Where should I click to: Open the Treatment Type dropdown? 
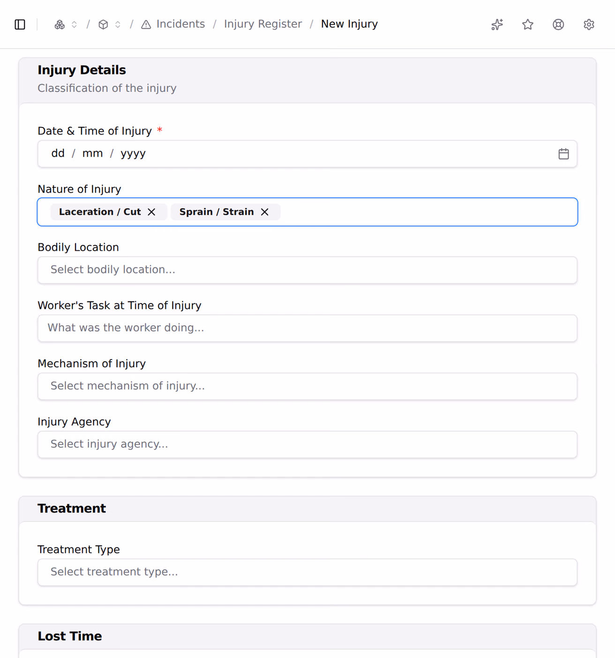click(x=307, y=572)
